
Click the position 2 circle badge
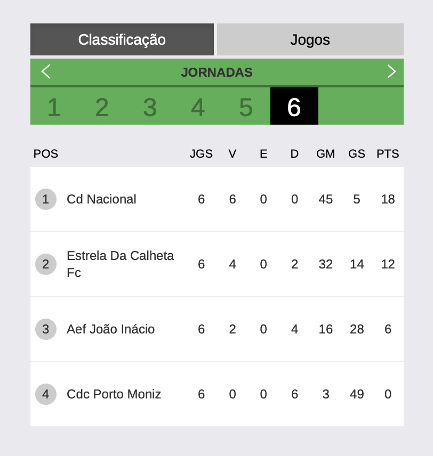pyautogui.click(x=46, y=264)
